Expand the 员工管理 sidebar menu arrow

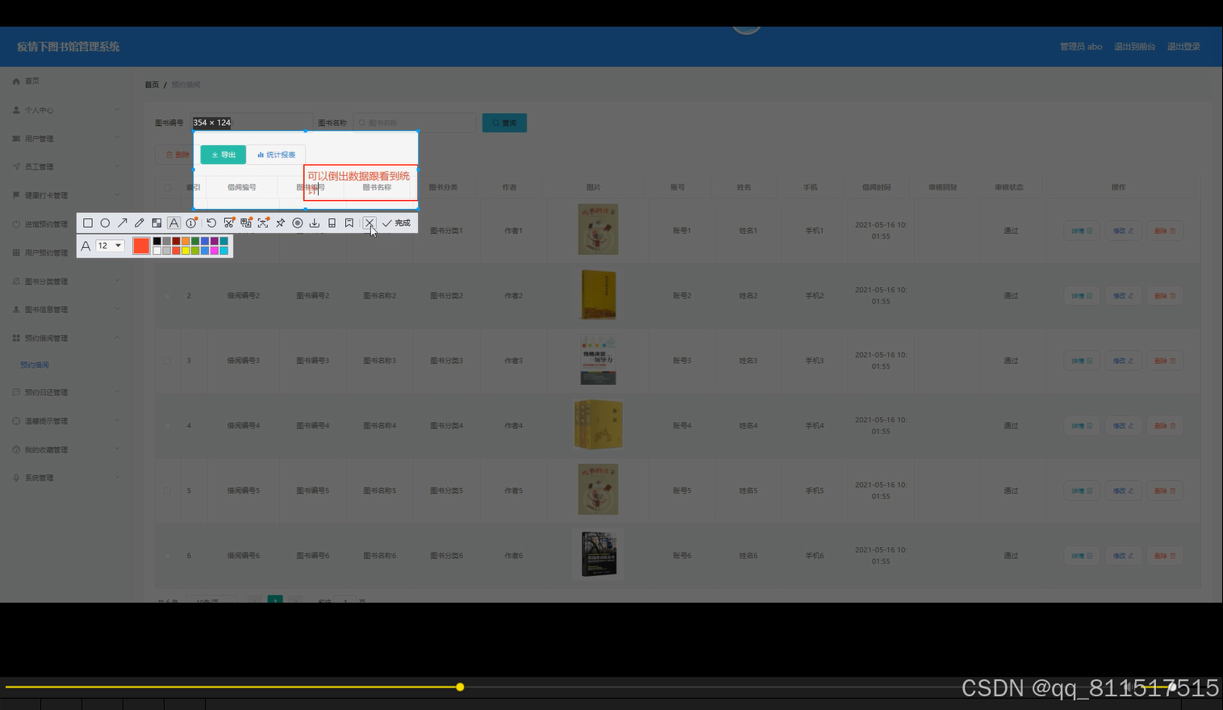coord(117,166)
